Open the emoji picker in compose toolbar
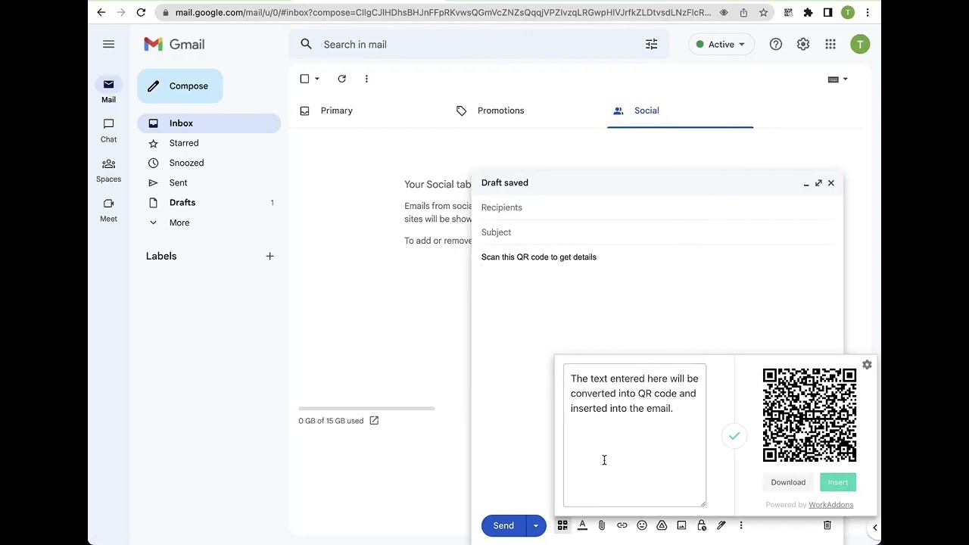Image resolution: width=969 pixels, height=545 pixels. [642, 525]
